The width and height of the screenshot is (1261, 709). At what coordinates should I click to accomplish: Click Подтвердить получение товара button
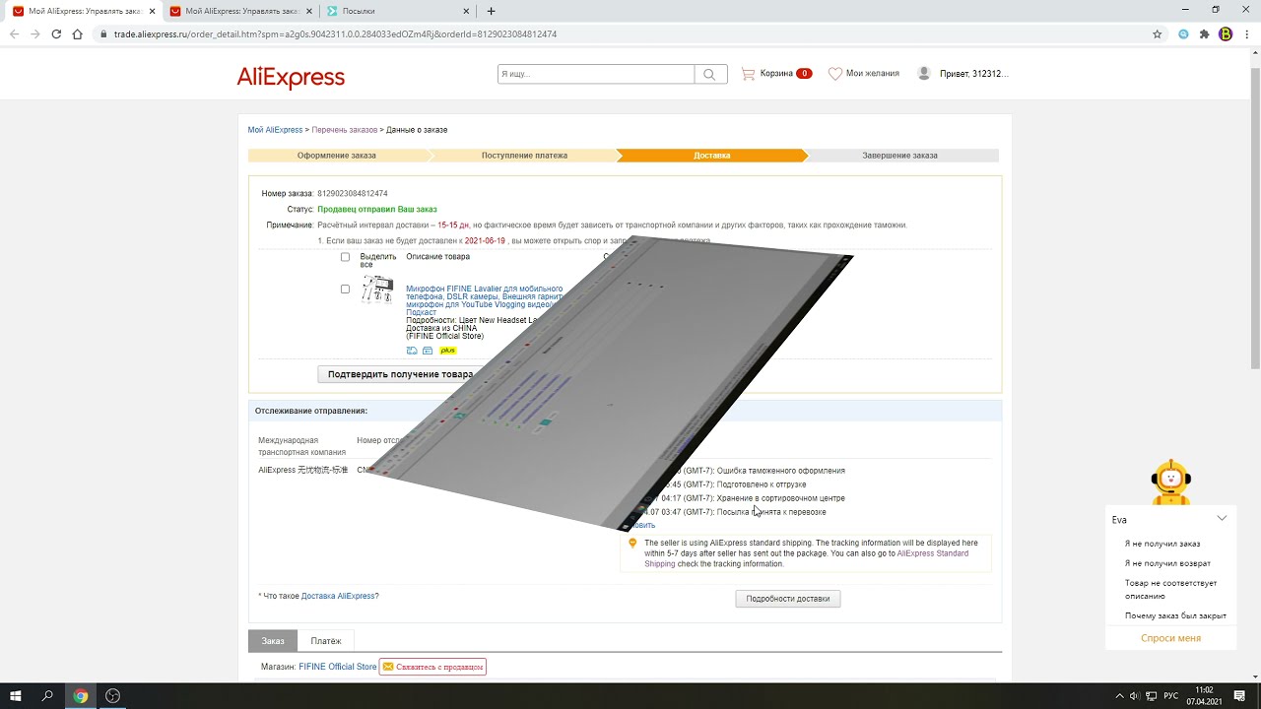(x=400, y=374)
